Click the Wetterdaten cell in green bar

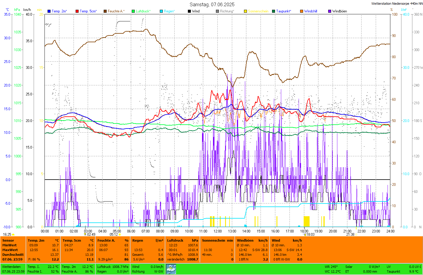pyautogui.click(x=12, y=267)
